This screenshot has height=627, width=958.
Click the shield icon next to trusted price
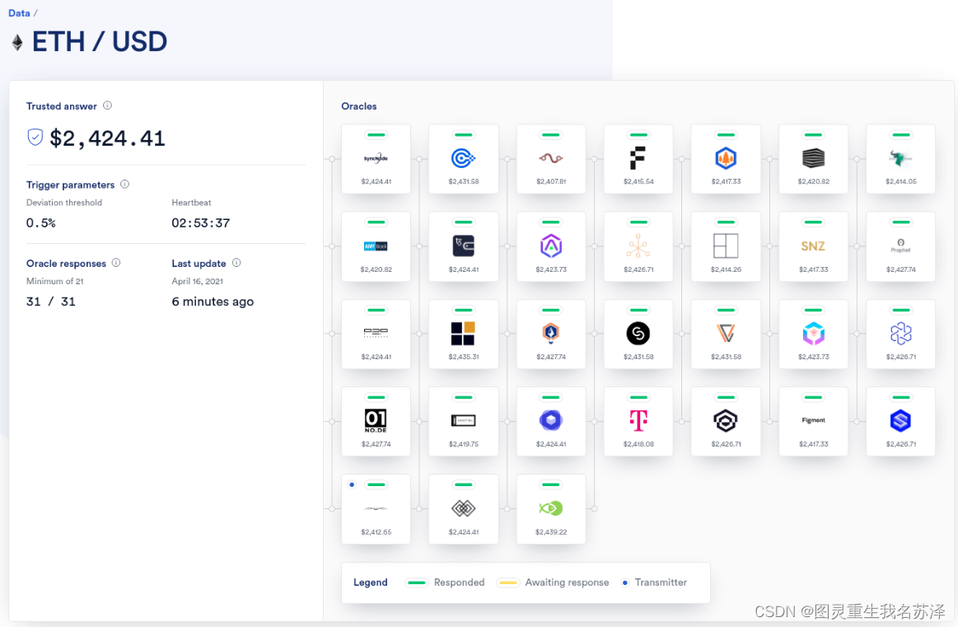tap(35, 137)
